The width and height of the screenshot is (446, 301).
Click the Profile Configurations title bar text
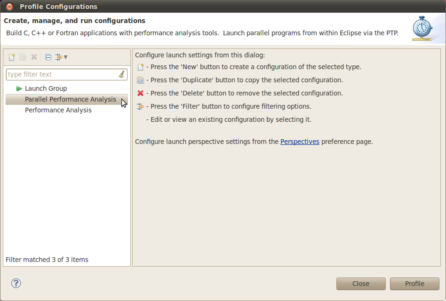click(x=59, y=6)
